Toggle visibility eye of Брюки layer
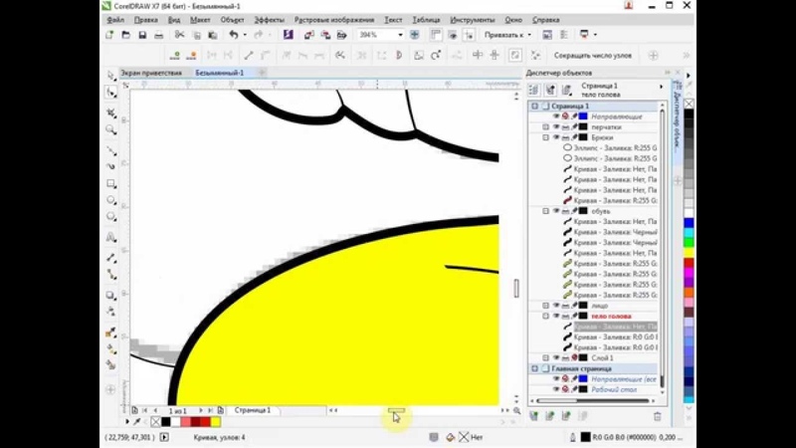Screen dimensions: 796x448 click(x=556, y=137)
